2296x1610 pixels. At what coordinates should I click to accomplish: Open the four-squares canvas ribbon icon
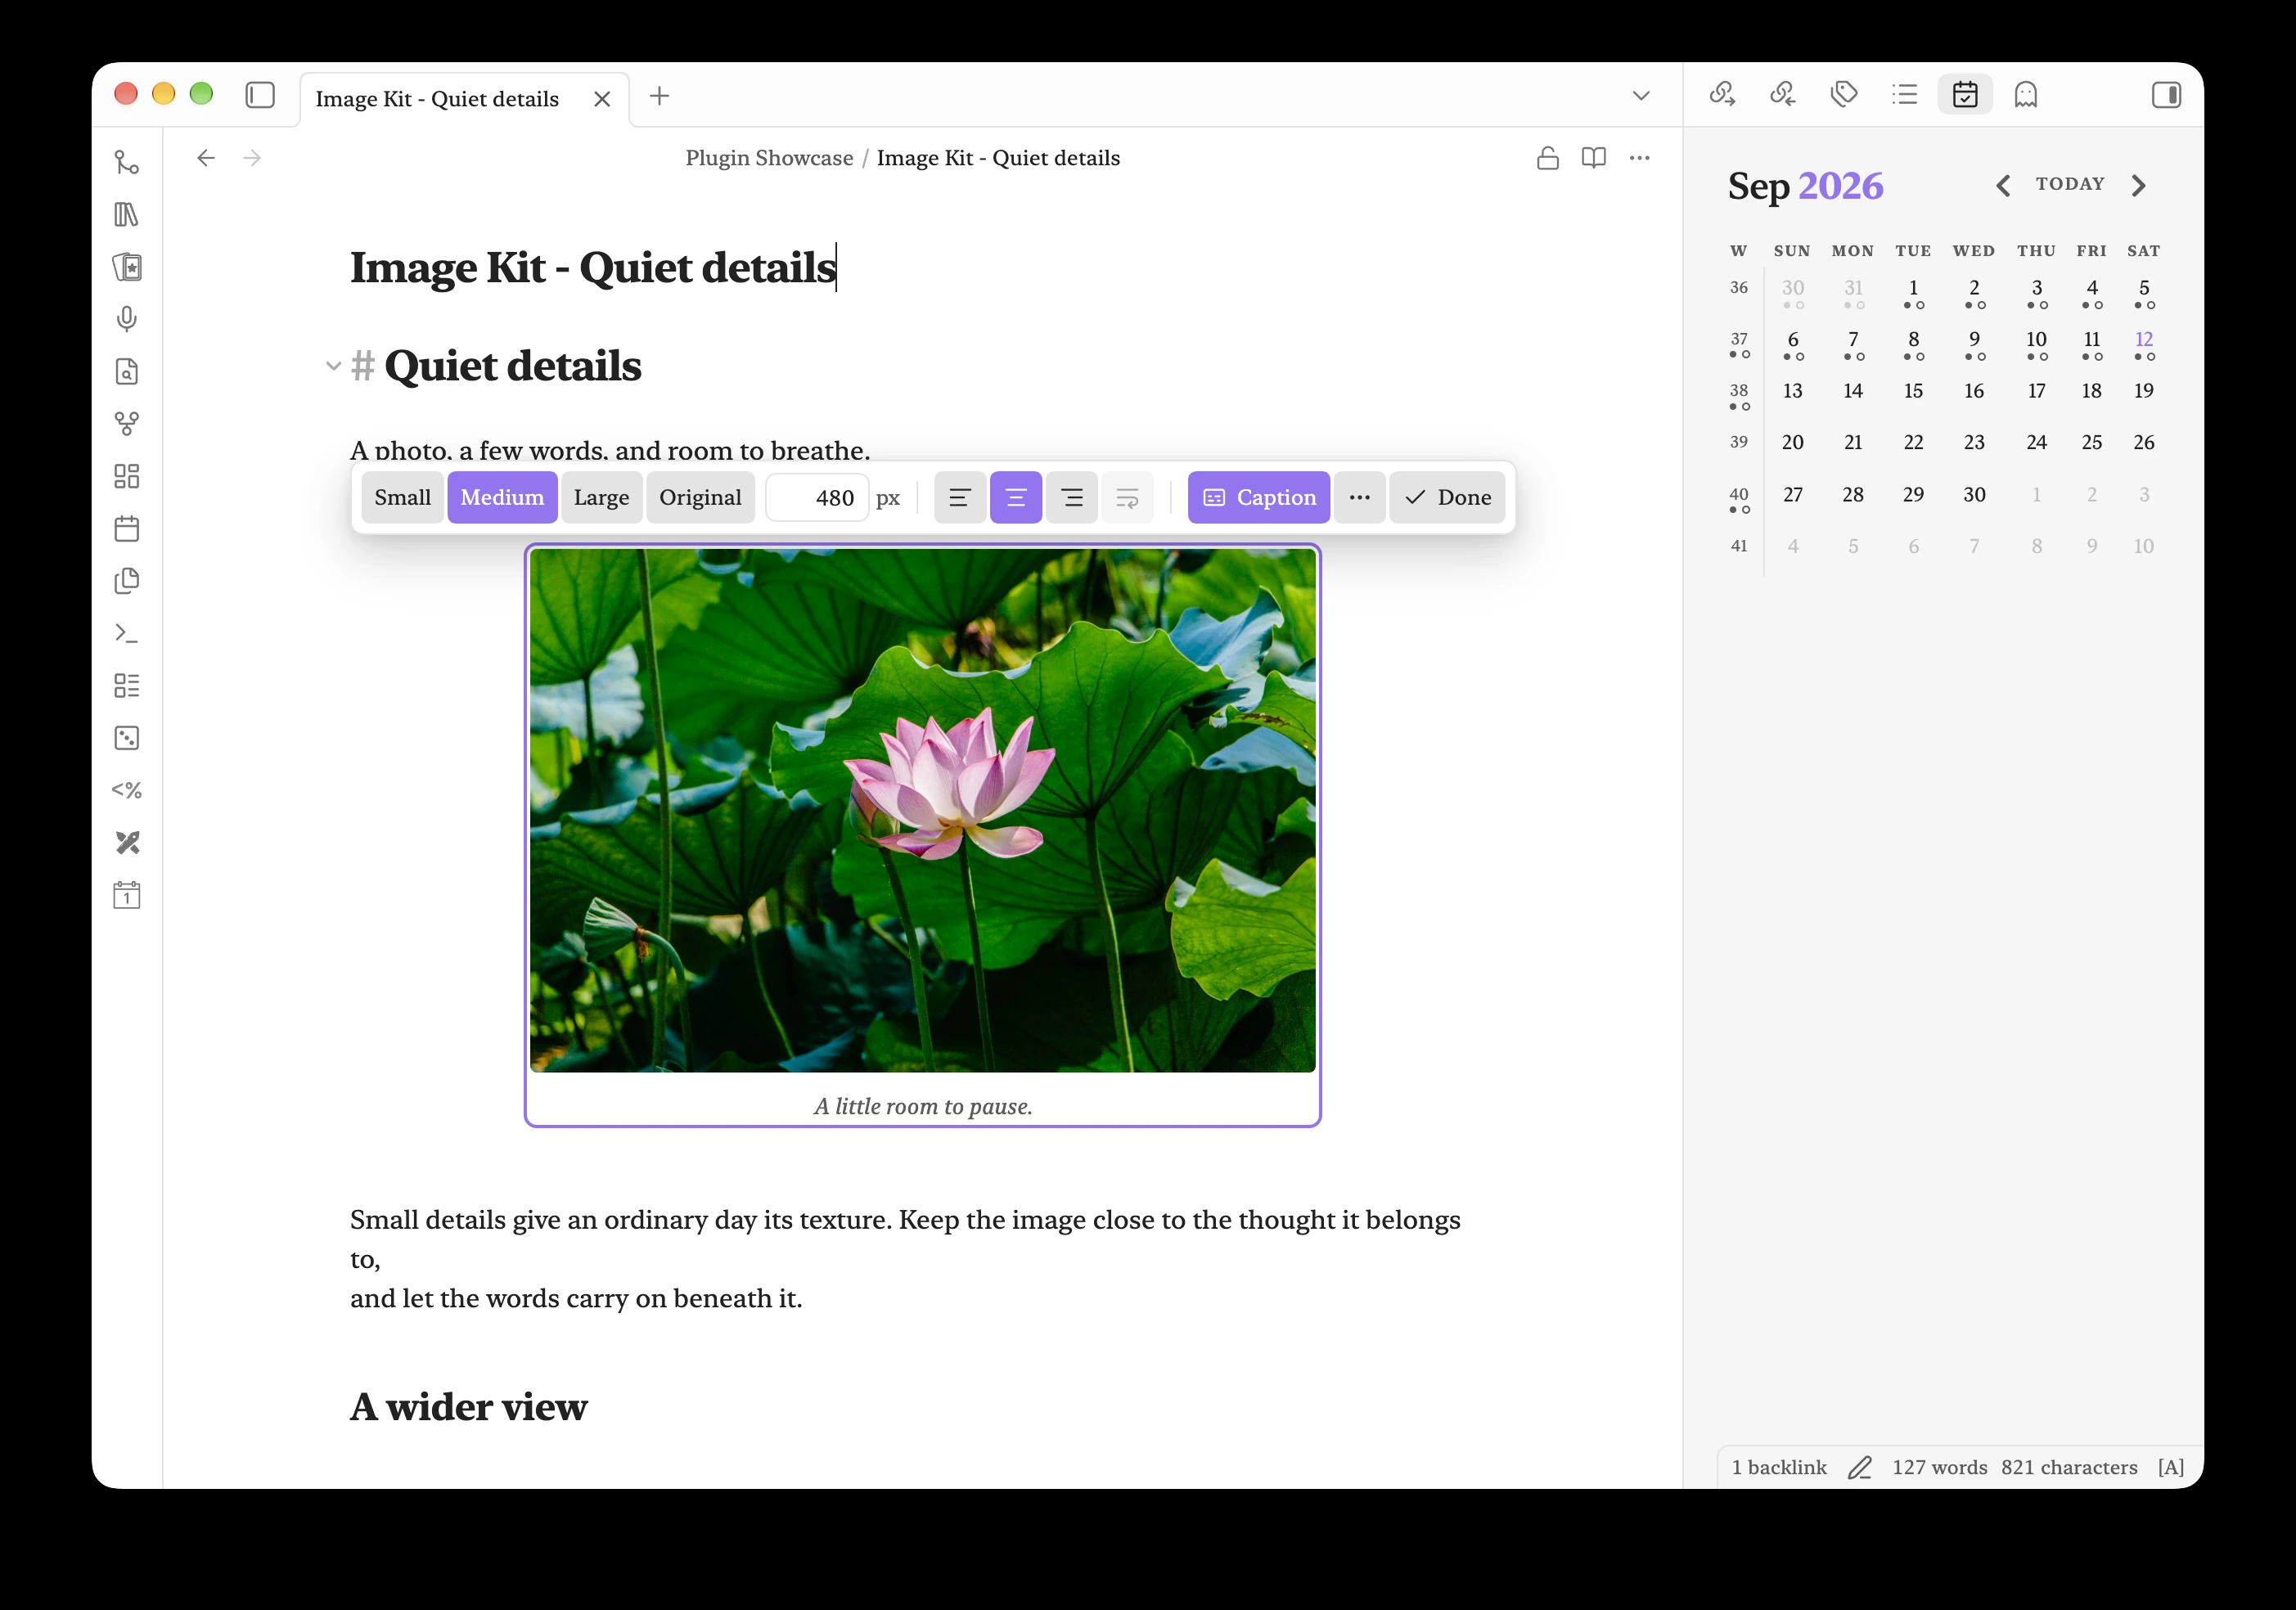[126, 476]
